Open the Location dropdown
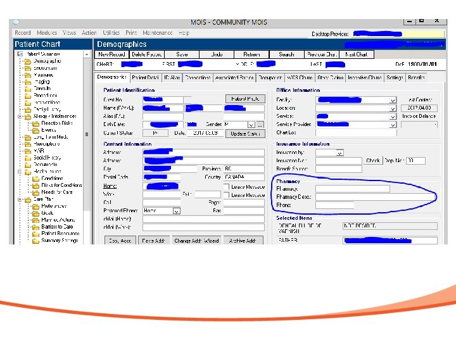 coord(393,108)
